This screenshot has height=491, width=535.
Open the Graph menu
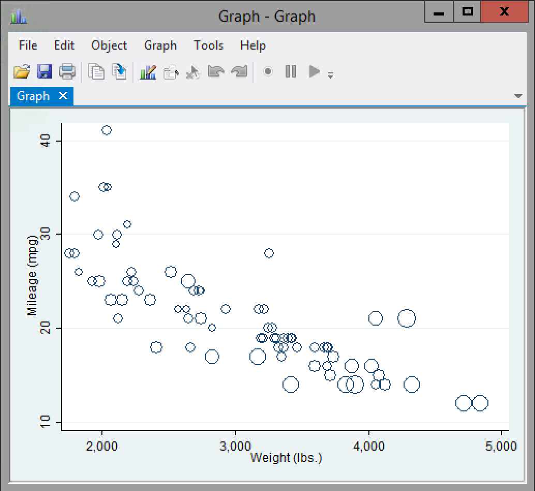click(x=160, y=45)
